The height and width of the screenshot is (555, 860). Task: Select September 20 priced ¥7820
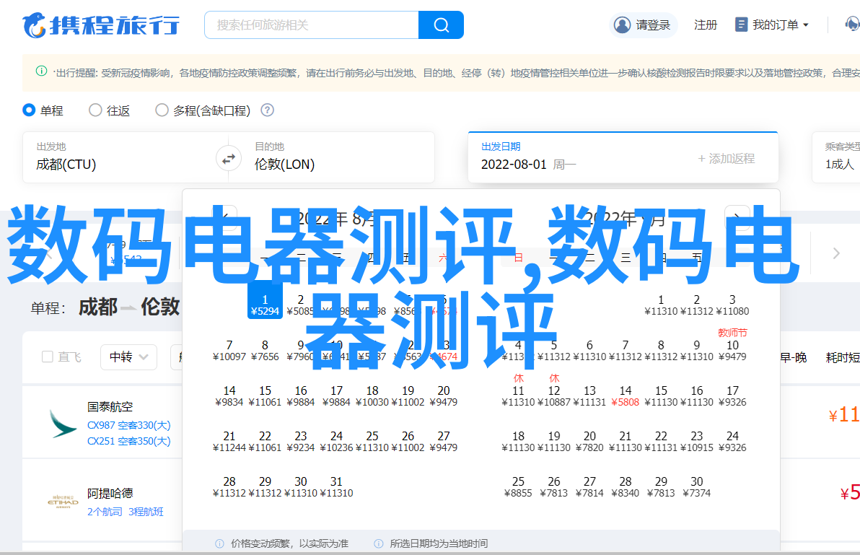click(x=589, y=442)
